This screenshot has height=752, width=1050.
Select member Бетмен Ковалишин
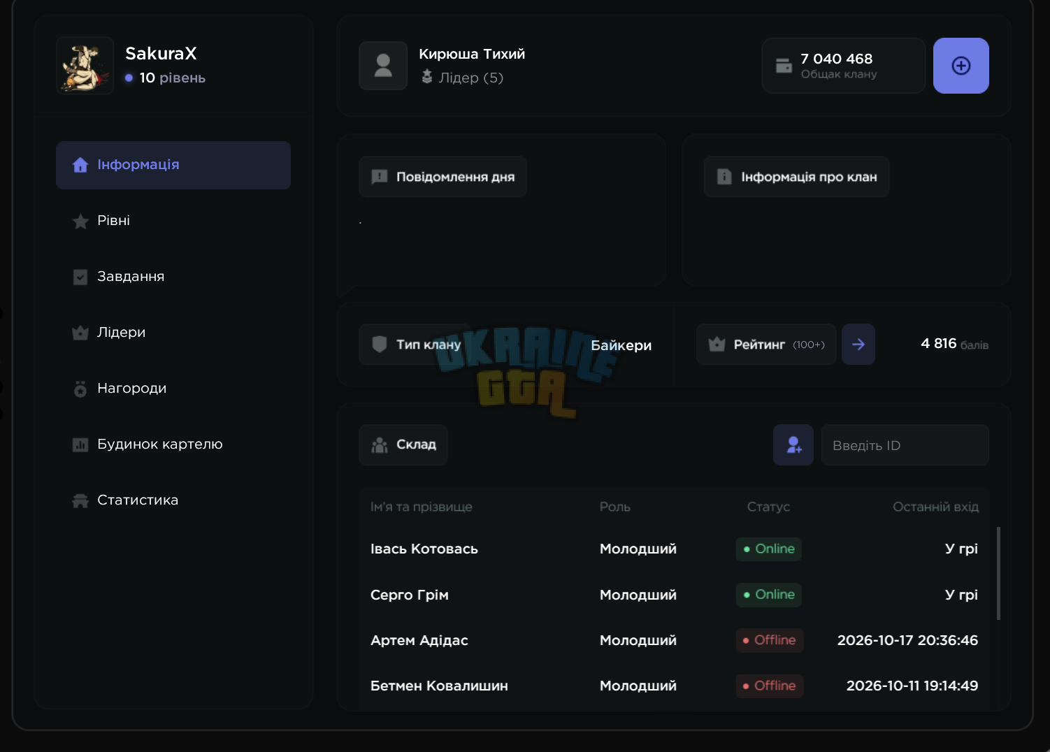tap(439, 686)
